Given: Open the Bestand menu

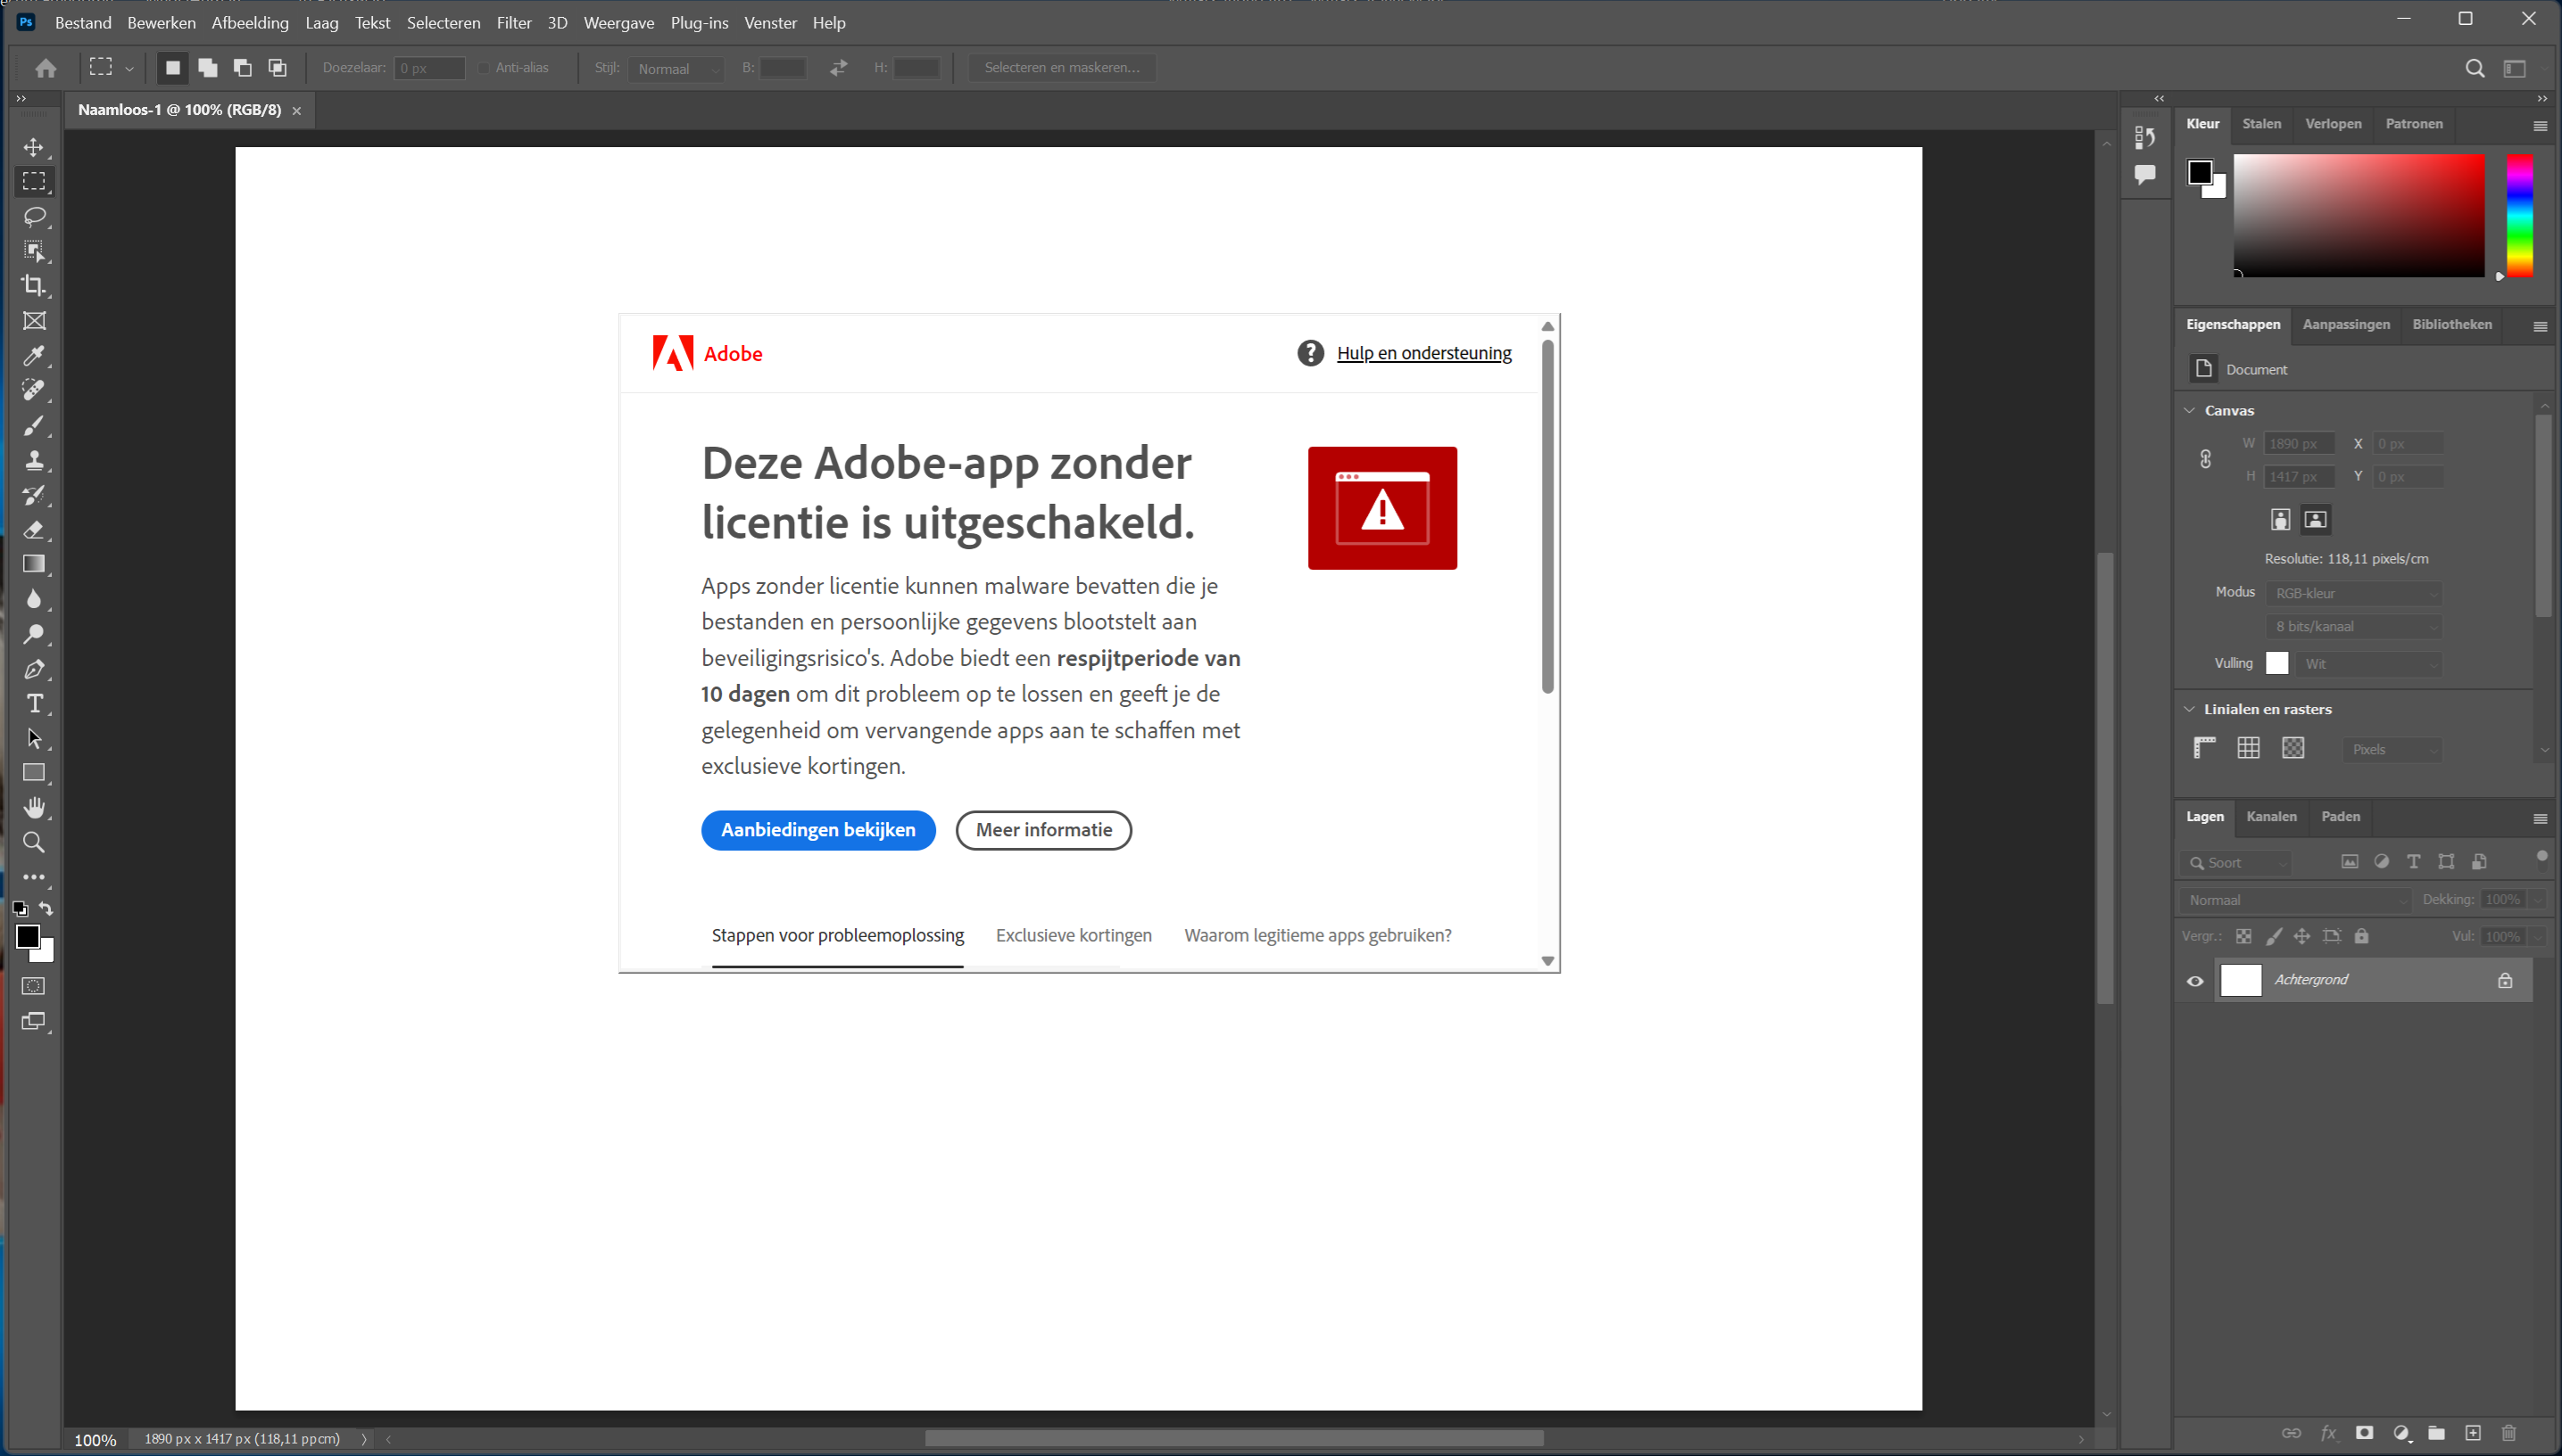Looking at the screenshot, I should coord(83,22).
